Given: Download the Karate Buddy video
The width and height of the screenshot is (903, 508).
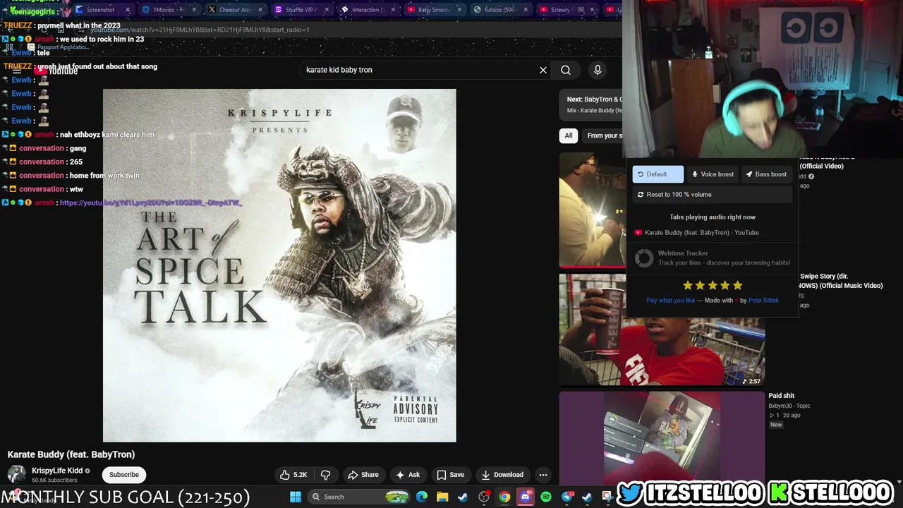Looking at the screenshot, I should click(x=502, y=475).
